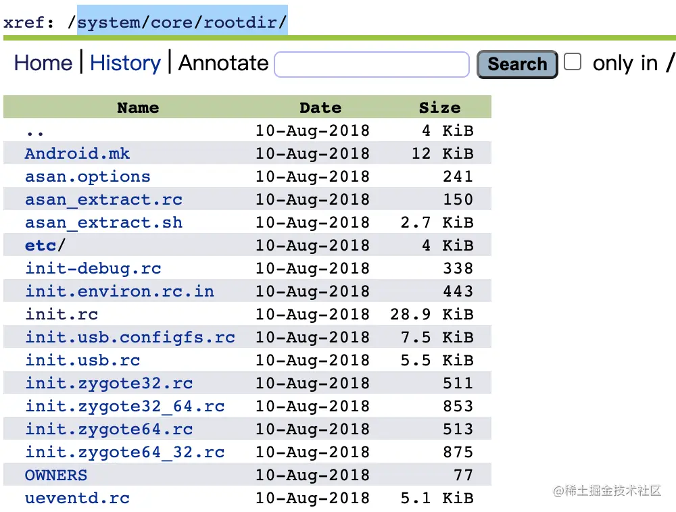Open the History link
676x512 pixels.
(126, 63)
